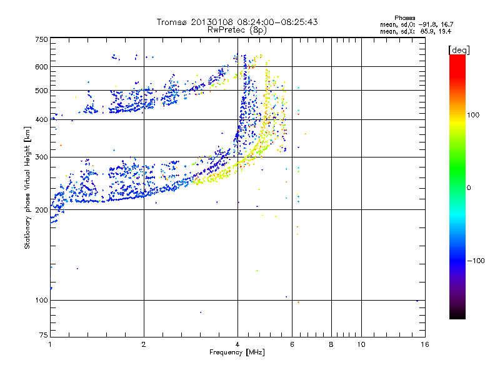The height and width of the screenshot is (375, 500).
Task: Click the 'Frequency [MHz]' axis label
Action: pyautogui.click(x=237, y=352)
